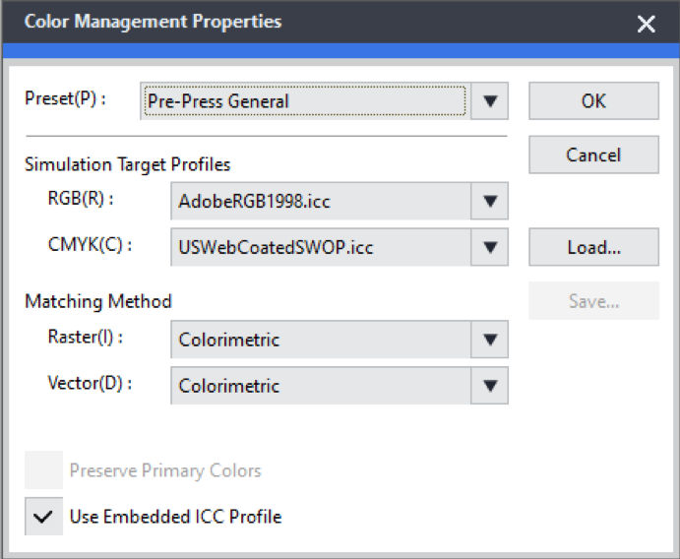The height and width of the screenshot is (559, 680).
Task: Open the Vector matching method arrow
Action: click(x=490, y=386)
